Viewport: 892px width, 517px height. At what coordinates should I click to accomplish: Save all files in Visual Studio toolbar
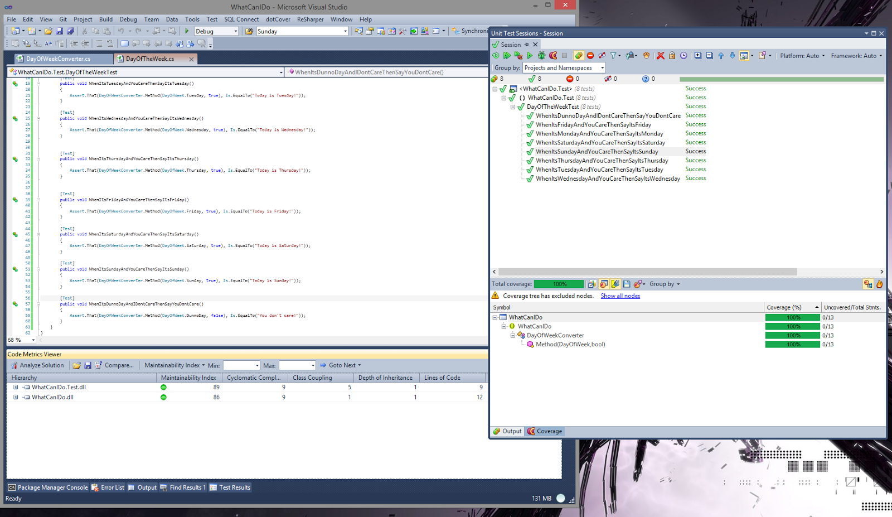(x=70, y=31)
